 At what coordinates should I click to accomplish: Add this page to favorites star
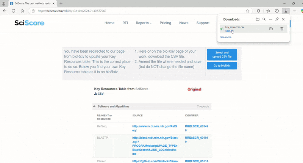coord(248,11)
